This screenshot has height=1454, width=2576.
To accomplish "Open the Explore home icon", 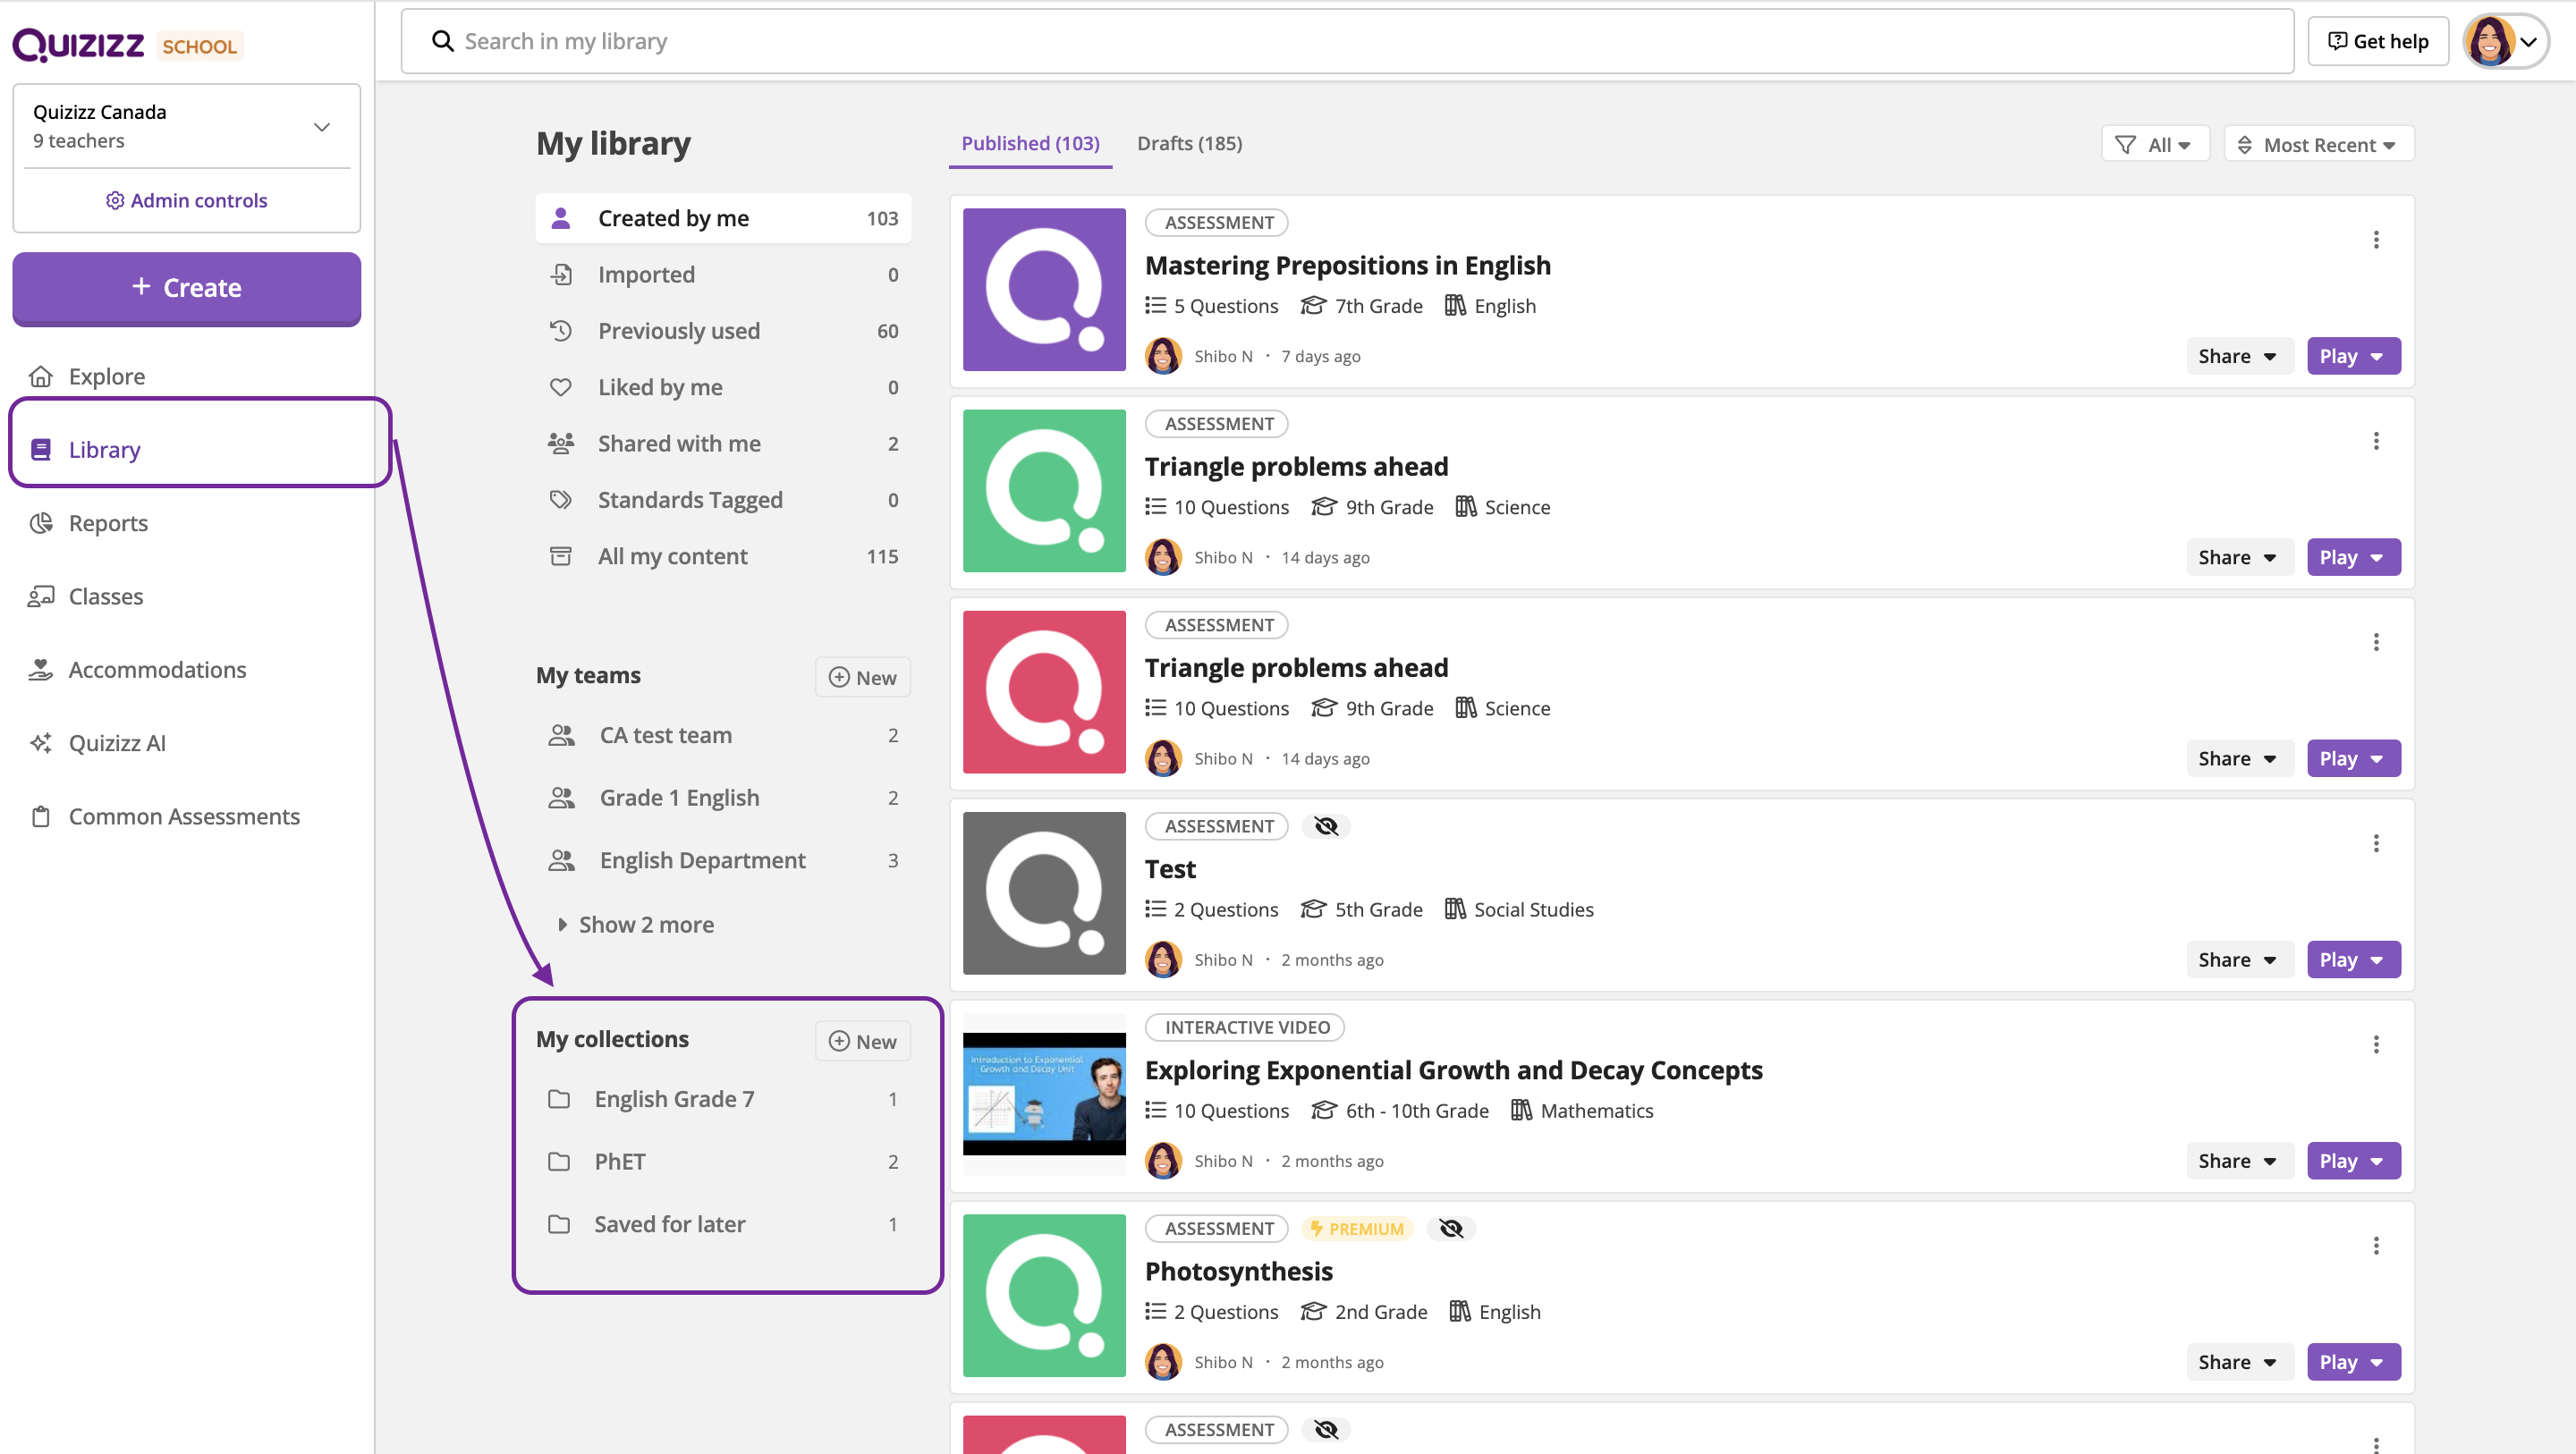I will [41, 377].
